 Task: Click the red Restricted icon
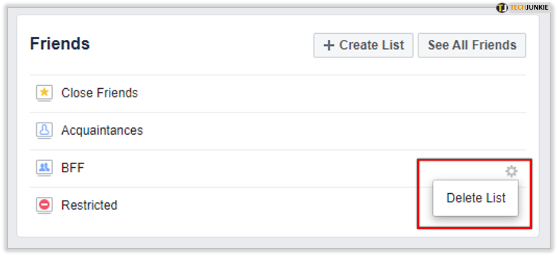tap(45, 205)
